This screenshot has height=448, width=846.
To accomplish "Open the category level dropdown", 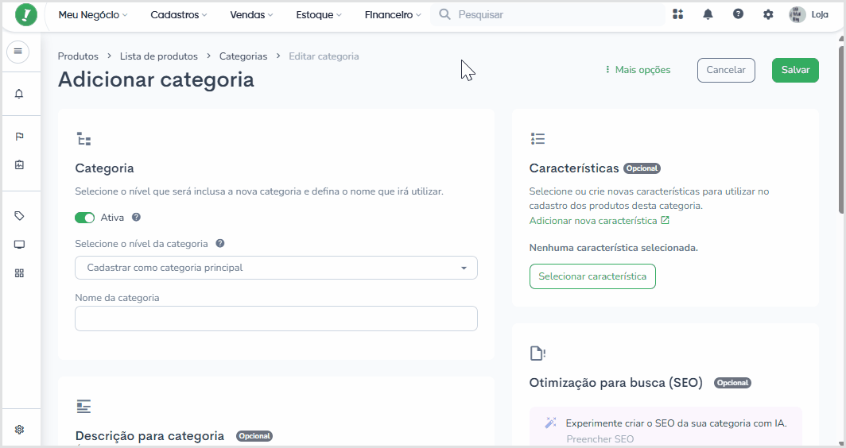I will pyautogui.click(x=276, y=268).
